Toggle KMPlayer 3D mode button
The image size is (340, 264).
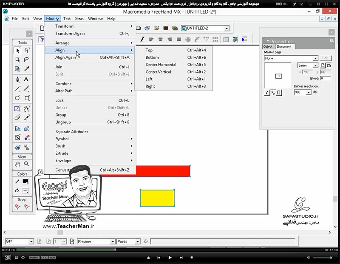coord(8,258)
